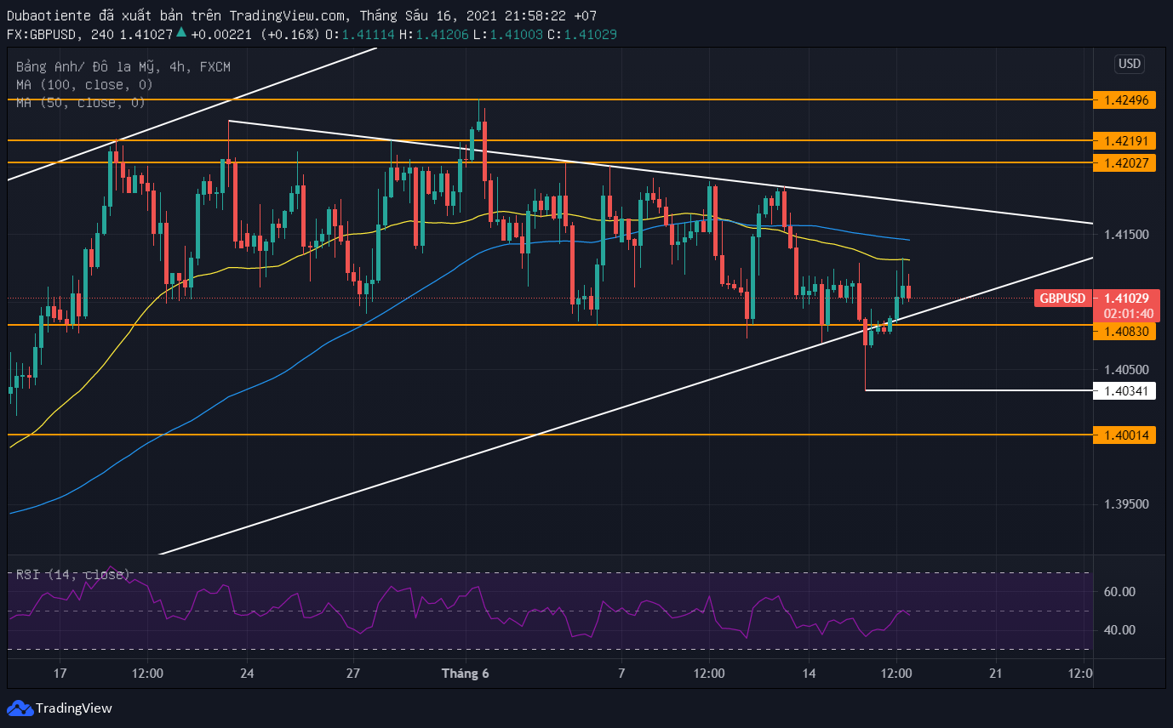Click the Bảng Anh/ Đô la Mỹ title
1173x728 pixels.
pyautogui.click(x=123, y=66)
